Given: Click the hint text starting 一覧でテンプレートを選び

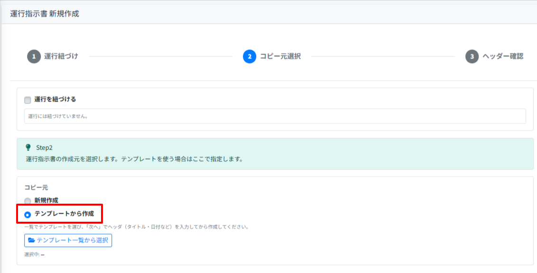Looking at the screenshot, I should tap(136, 227).
